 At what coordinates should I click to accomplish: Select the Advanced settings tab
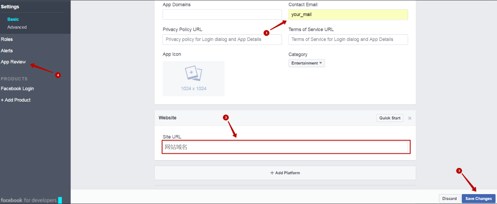[17, 27]
